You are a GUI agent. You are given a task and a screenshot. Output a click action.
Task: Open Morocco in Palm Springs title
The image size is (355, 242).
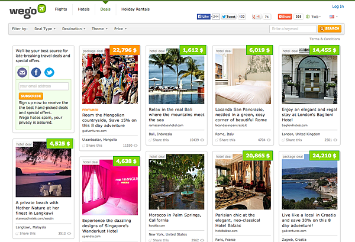coord(175,218)
